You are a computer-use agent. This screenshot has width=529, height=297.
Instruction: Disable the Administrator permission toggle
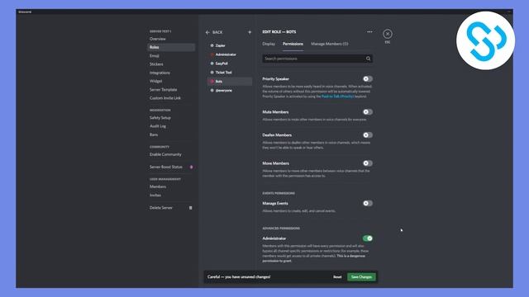point(367,238)
